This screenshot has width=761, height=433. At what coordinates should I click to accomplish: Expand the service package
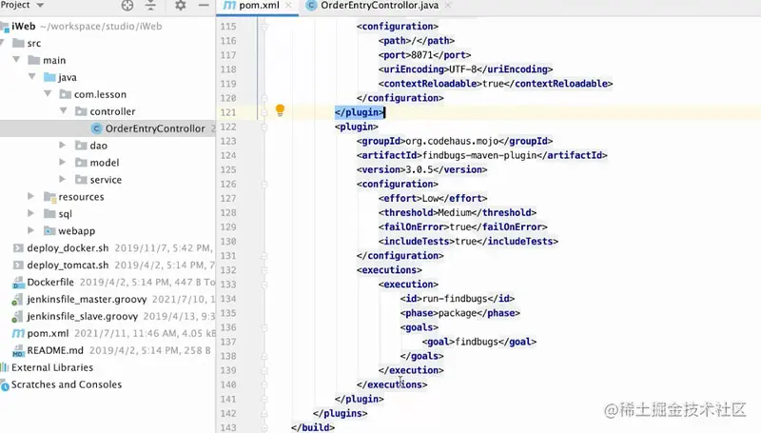62,179
